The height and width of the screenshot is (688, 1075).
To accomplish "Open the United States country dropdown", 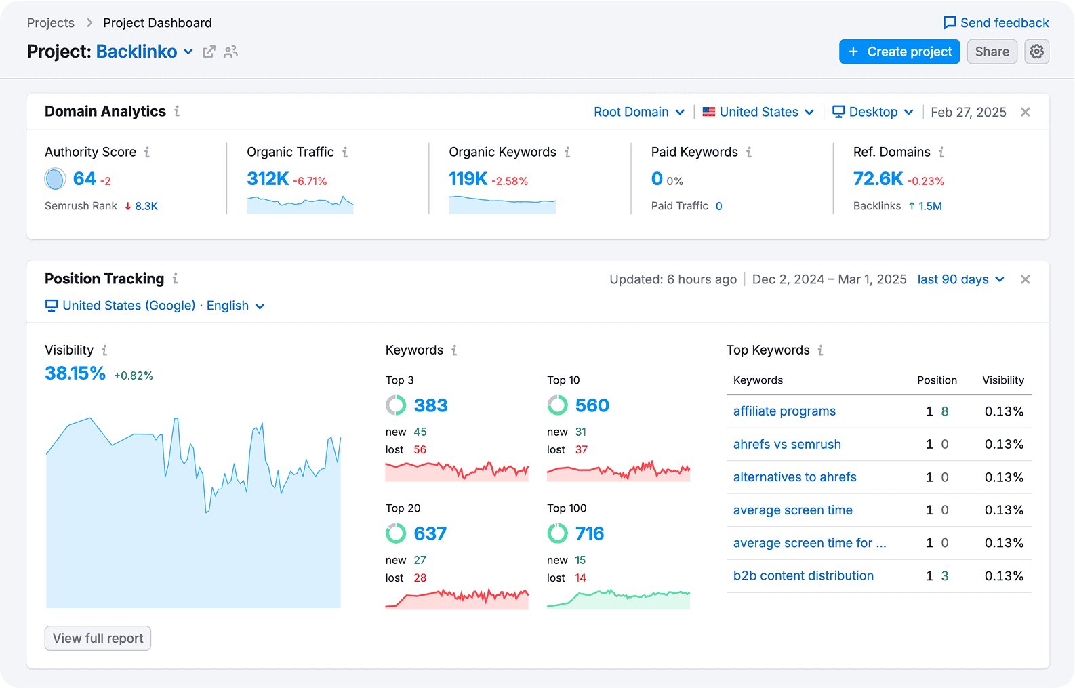I will pos(758,112).
